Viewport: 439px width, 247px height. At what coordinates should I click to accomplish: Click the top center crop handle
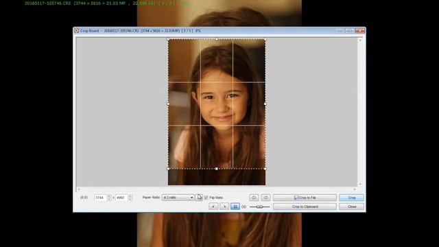tap(217, 39)
